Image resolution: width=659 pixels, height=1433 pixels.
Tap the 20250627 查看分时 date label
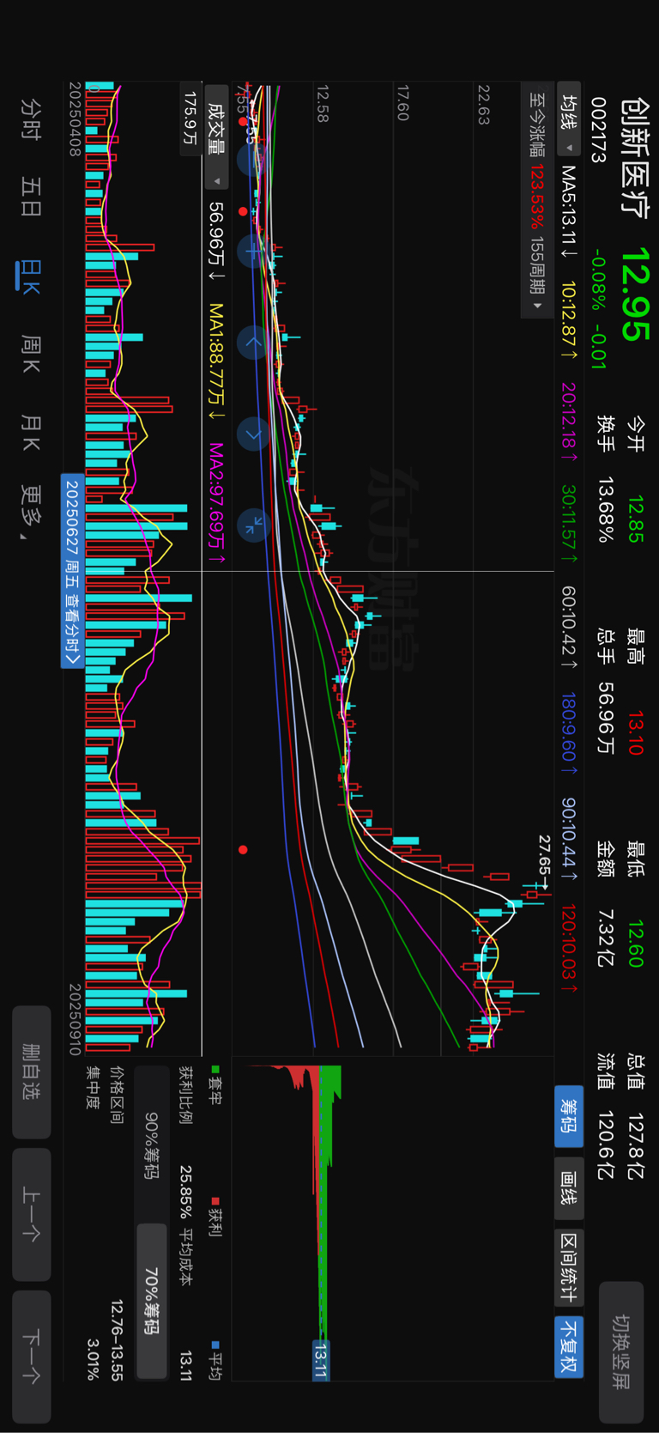pos(72,571)
